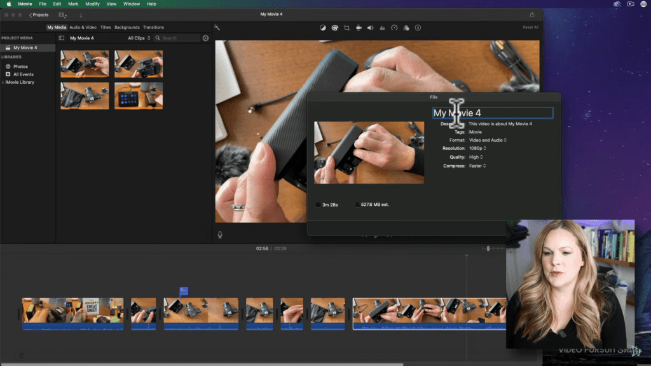651x366 pixels.
Task: Click the media layout icon next to Projects
Action: (63, 15)
